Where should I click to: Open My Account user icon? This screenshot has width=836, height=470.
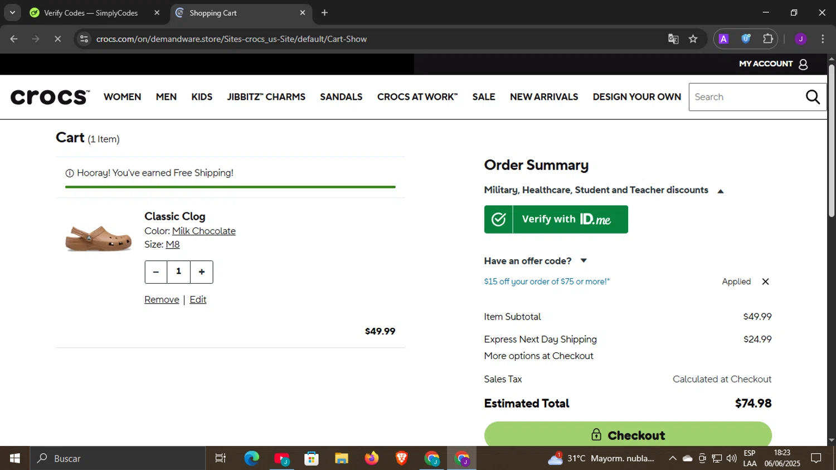click(803, 64)
